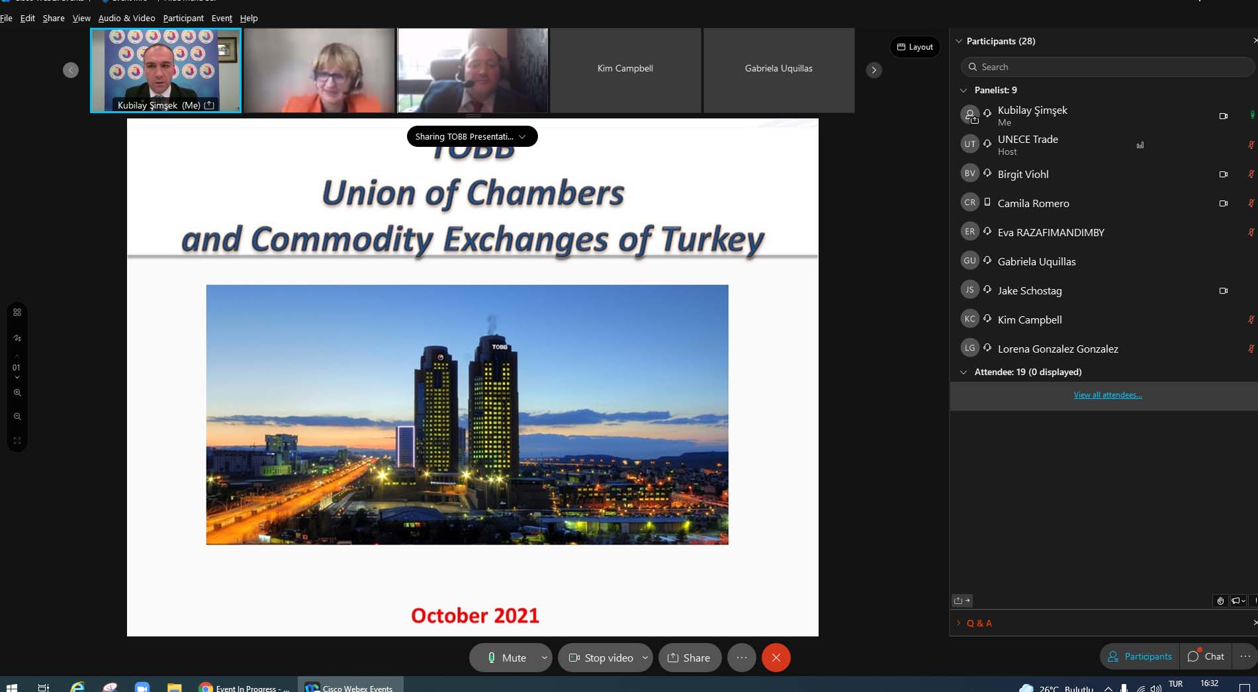Click UNECE Trade's poll status icon

[x=1140, y=145]
